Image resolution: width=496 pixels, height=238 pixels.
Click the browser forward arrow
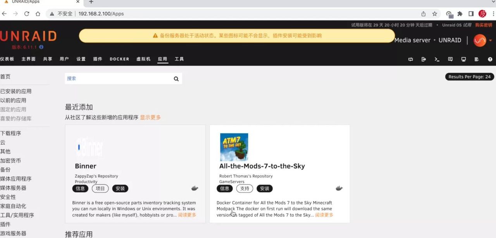point(15,14)
